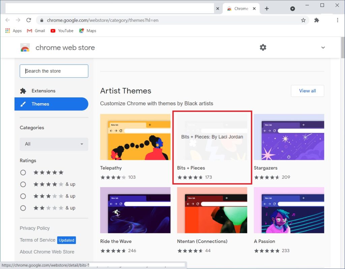Select Themes in the sidebar
Screen dimensions: 345x269
pos(51,104)
